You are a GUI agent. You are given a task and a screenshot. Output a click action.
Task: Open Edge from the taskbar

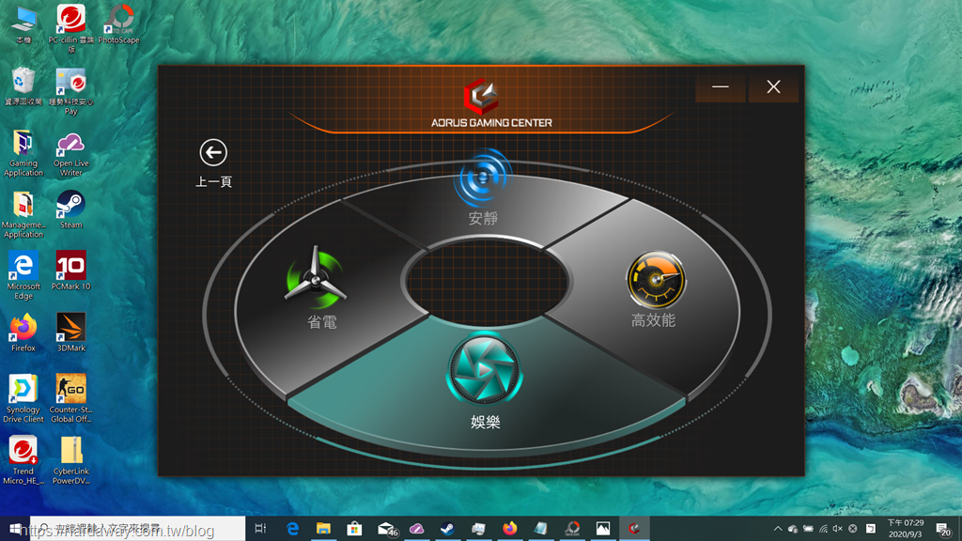click(293, 529)
